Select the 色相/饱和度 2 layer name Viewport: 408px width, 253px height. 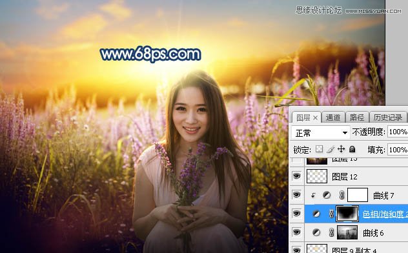385,214
